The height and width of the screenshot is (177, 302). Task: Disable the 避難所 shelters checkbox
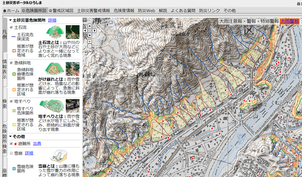coord(11,144)
